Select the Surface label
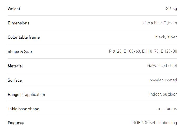This screenshot has height=130, width=186. click(x=15, y=80)
